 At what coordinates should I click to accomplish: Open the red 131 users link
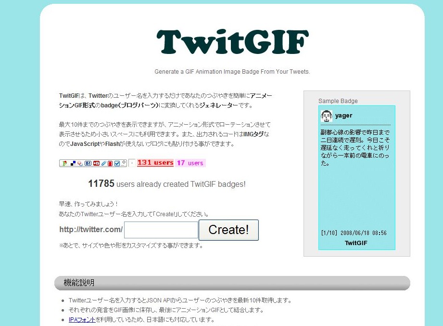[x=155, y=163]
